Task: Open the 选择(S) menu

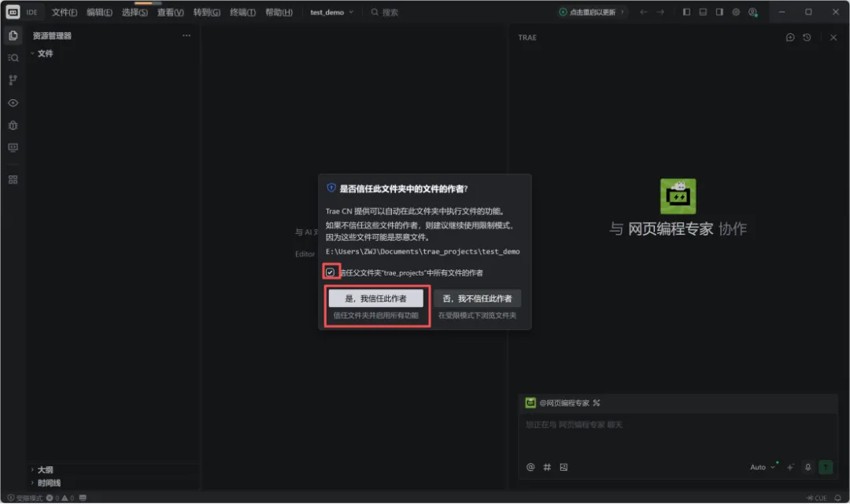Action: (x=135, y=12)
